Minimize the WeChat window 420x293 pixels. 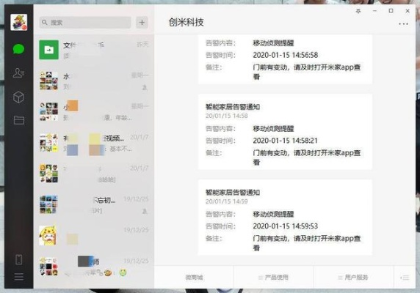pyautogui.click(x=374, y=11)
